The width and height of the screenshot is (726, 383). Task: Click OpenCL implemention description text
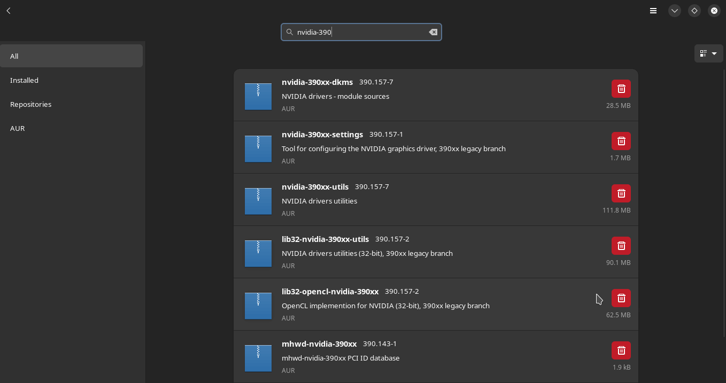click(x=385, y=306)
